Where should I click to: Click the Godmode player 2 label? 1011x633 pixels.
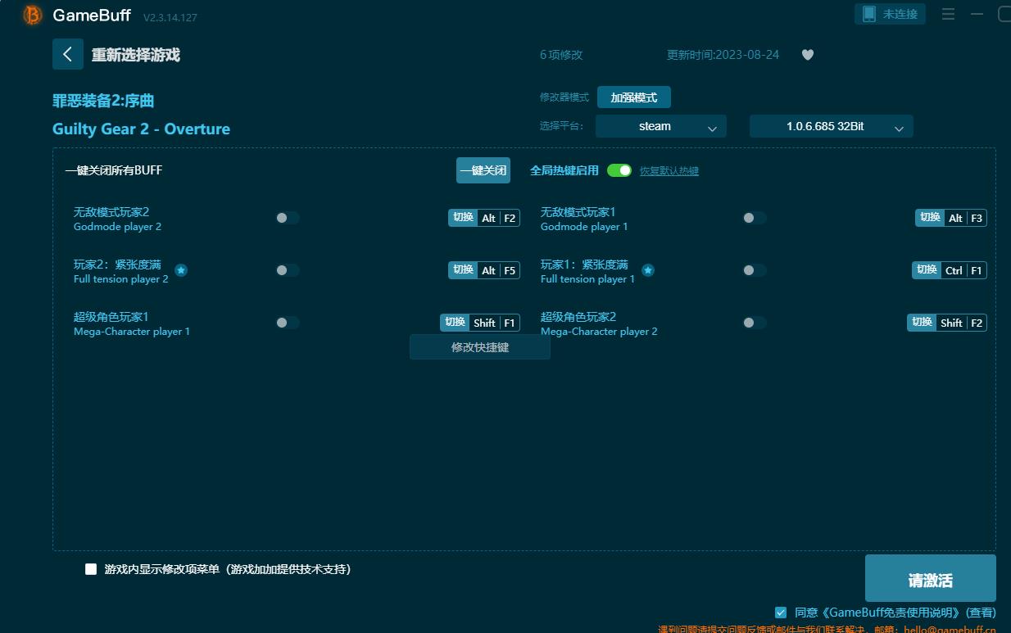pos(117,227)
